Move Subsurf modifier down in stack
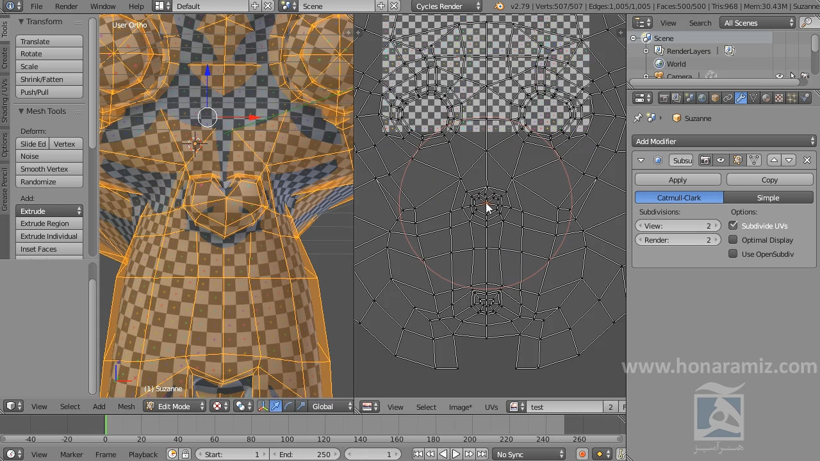The image size is (820, 461). click(x=789, y=160)
